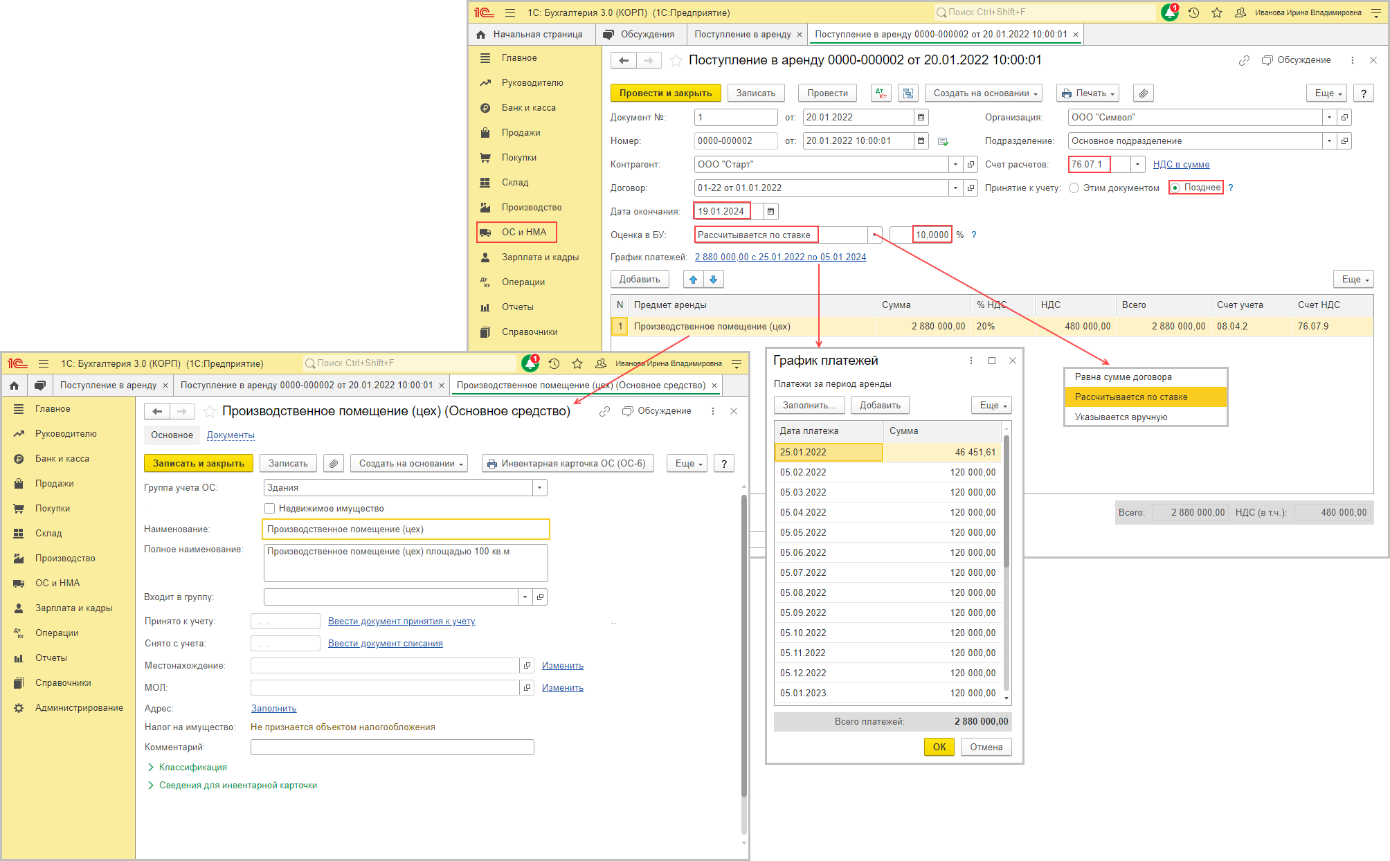Move row up with blue up arrow
This screenshot has height=861, width=1390.
click(693, 280)
